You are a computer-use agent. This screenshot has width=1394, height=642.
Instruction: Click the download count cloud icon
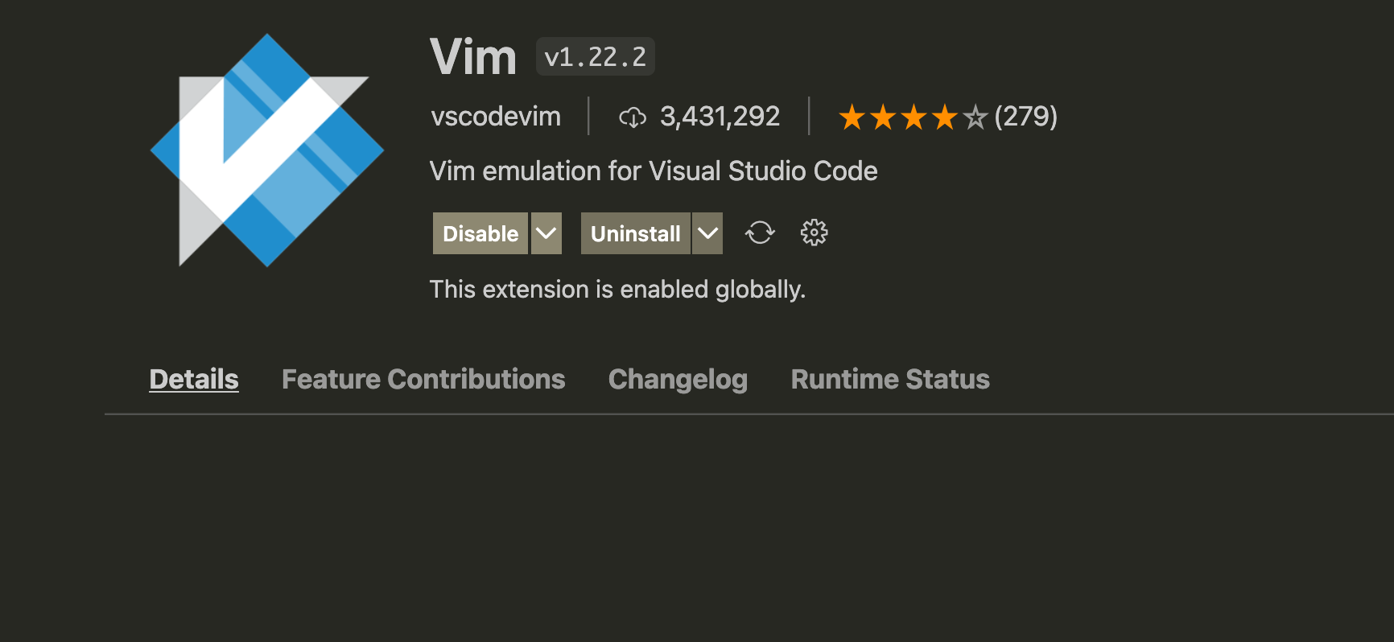633,117
